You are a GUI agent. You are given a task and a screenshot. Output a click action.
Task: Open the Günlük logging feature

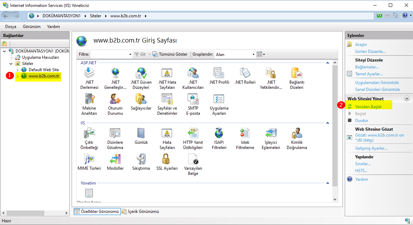coord(141,136)
